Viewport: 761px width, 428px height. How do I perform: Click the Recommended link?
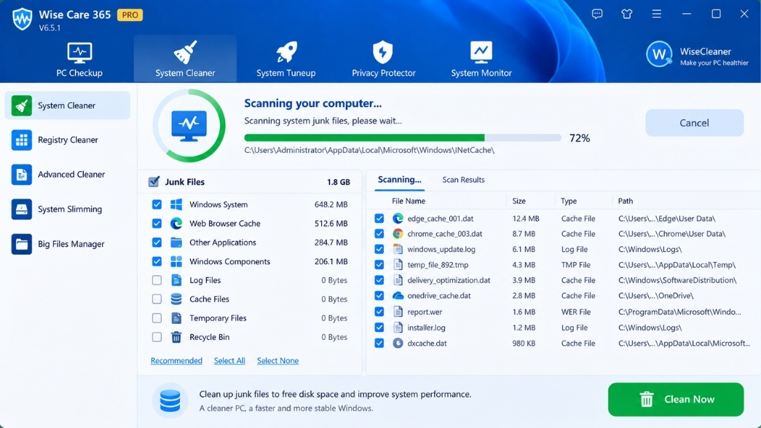pyautogui.click(x=176, y=360)
